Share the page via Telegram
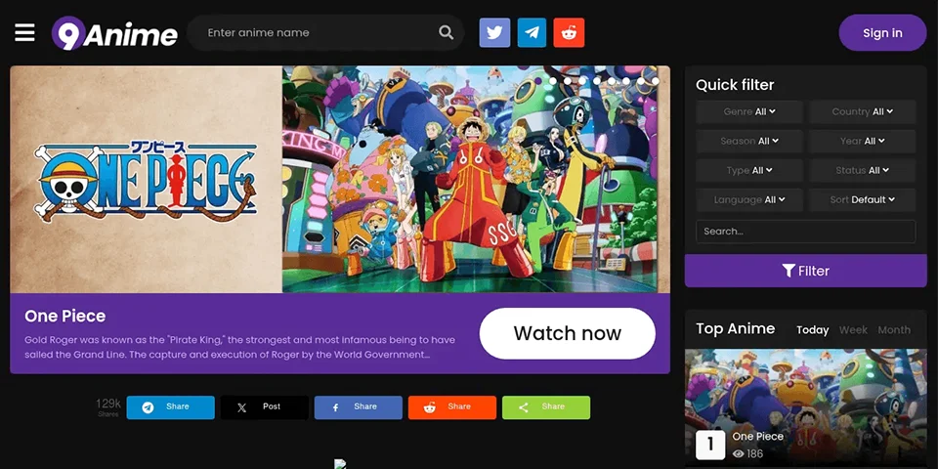Screen dimensions: 938x469 pyautogui.click(x=170, y=407)
